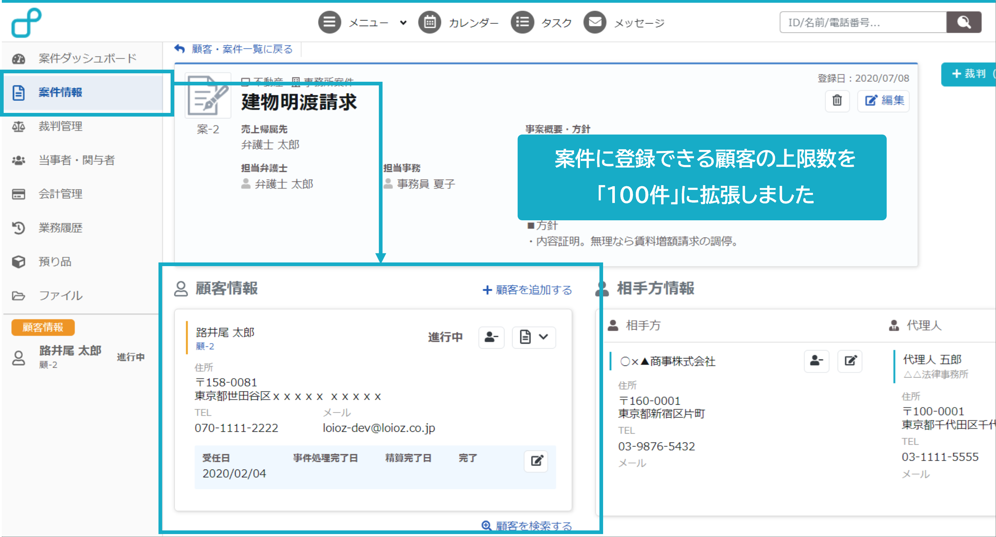Click the dashboard gauge icon

18,59
